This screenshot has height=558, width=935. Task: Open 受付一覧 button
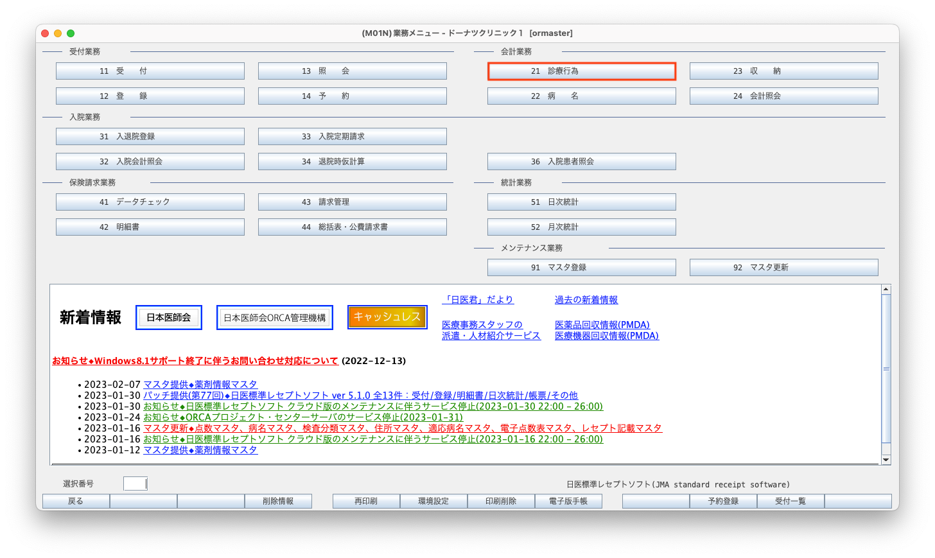[791, 501]
